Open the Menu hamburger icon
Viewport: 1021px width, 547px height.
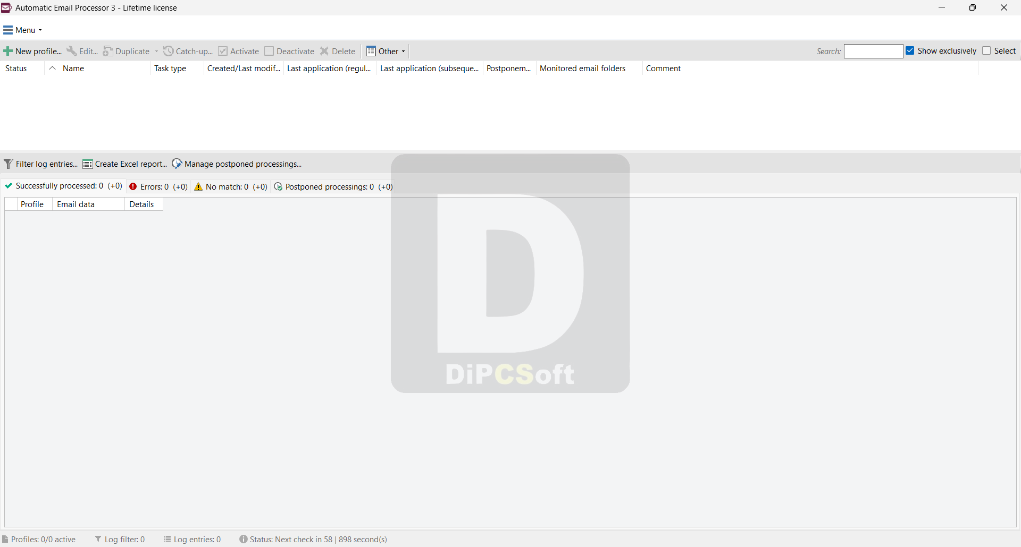point(8,30)
